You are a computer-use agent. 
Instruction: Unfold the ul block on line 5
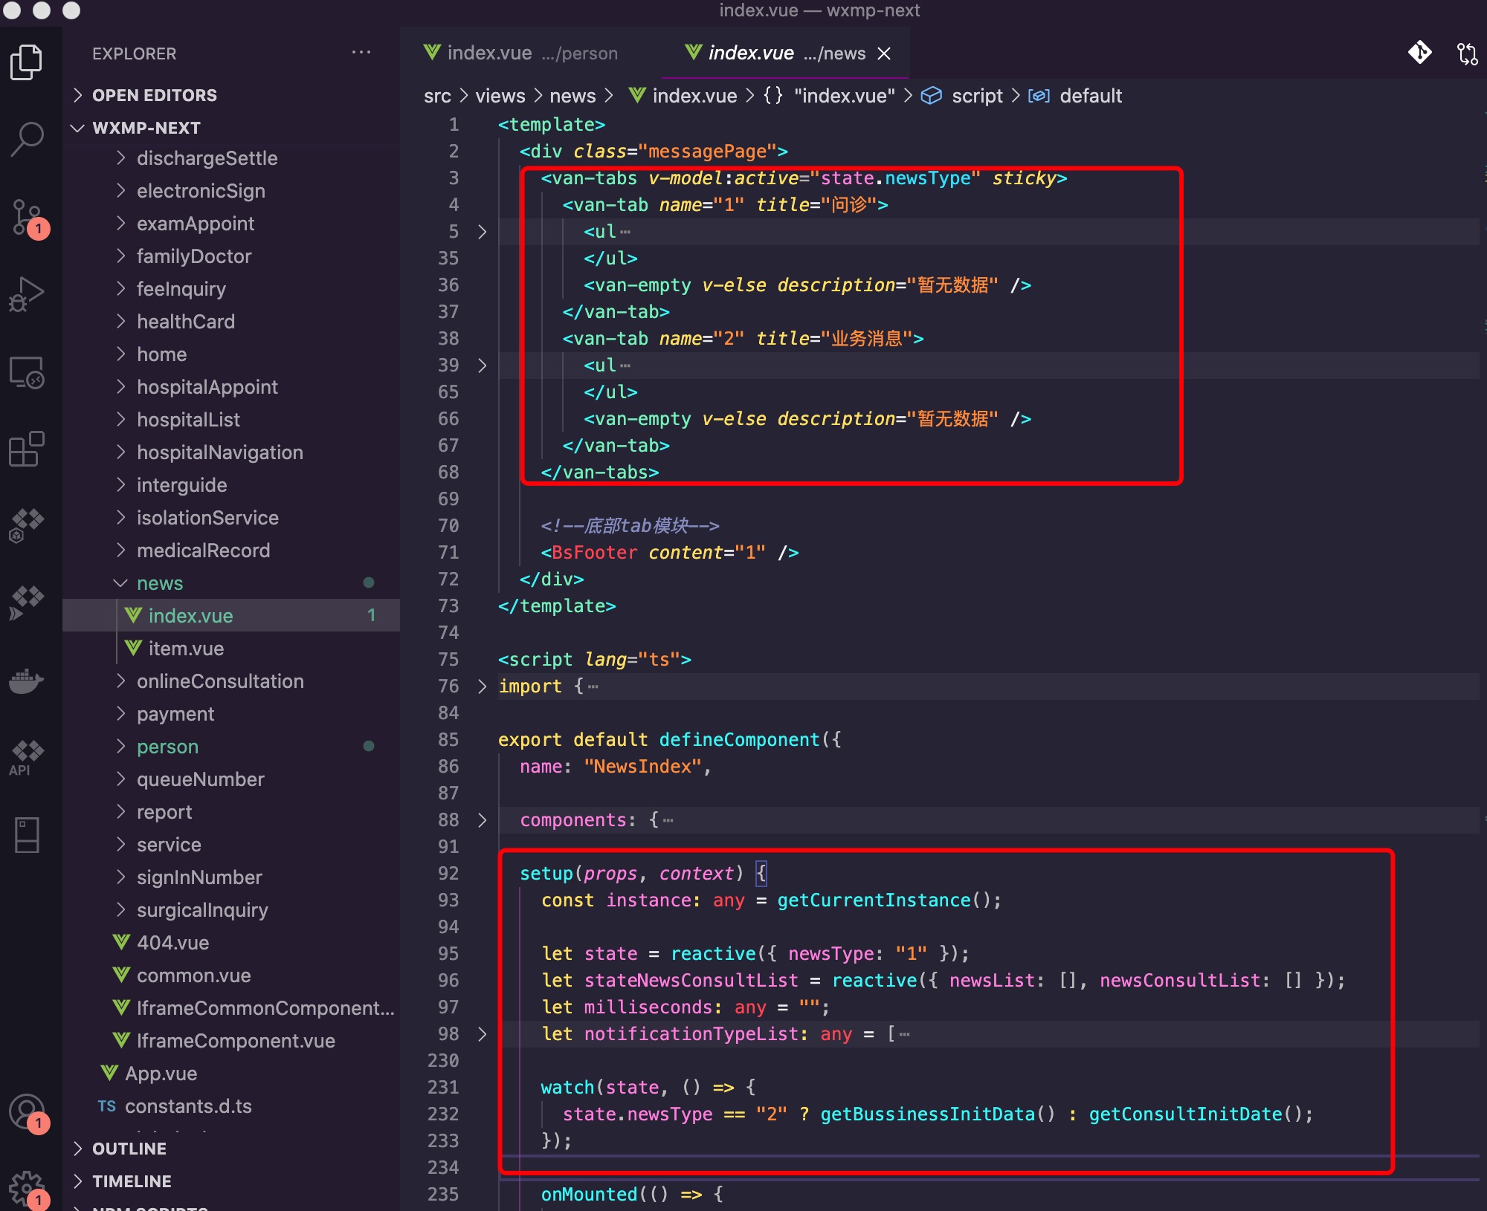coord(482,232)
